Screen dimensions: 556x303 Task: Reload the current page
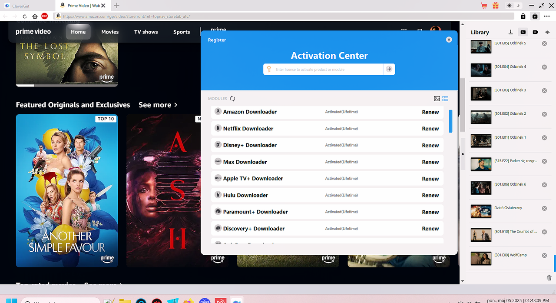click(x=25, y=16)
